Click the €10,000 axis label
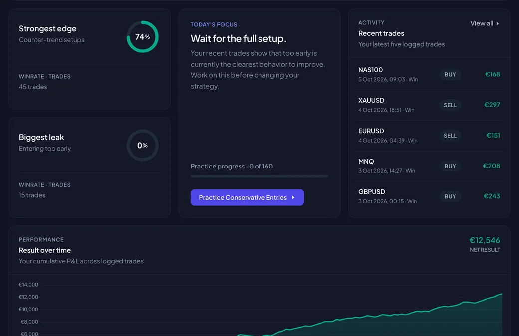The image size is (519, 336). click(x=28, y=310)
